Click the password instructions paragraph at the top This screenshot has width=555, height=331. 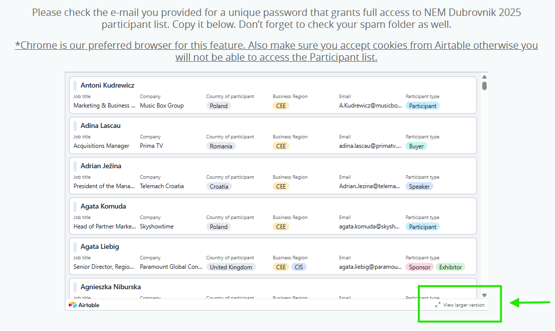tap(276, 18)
